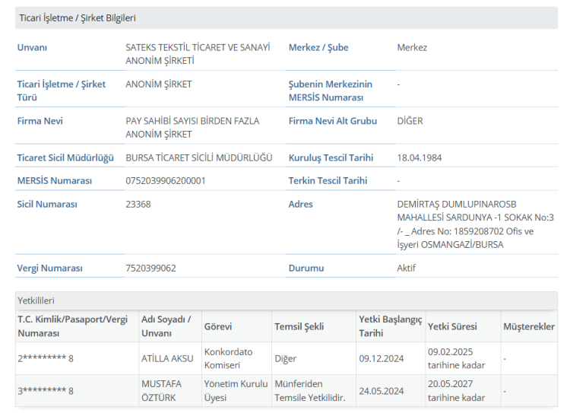Click the DİĞER sub-group value
This screenshot has width=570, height=413.
coord(410,121)
